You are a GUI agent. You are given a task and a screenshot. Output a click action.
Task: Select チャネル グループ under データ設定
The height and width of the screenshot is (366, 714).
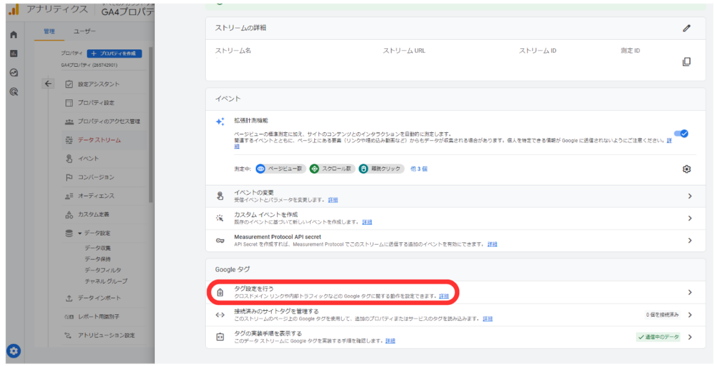click(x=106, y=281)
